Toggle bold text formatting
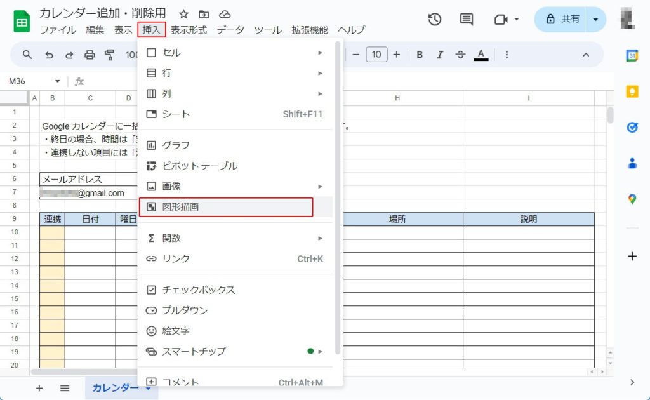This screenshot has width=650, height=400. 420,55
